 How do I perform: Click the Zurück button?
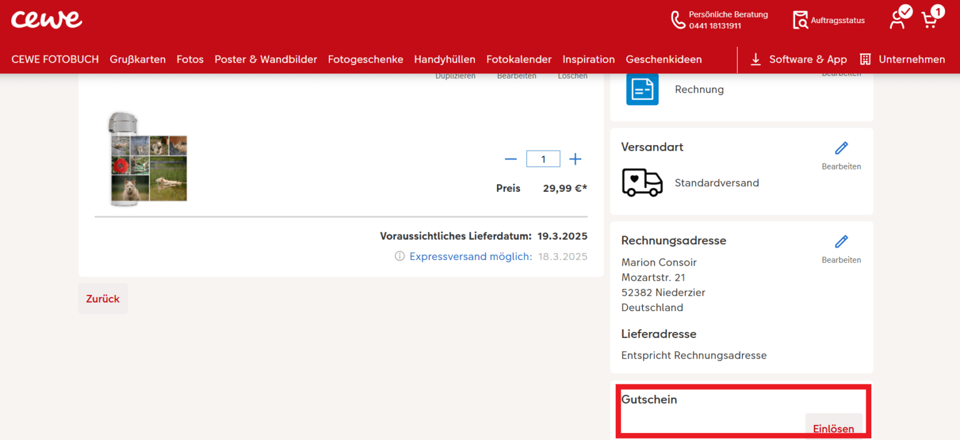click(102, 299)
